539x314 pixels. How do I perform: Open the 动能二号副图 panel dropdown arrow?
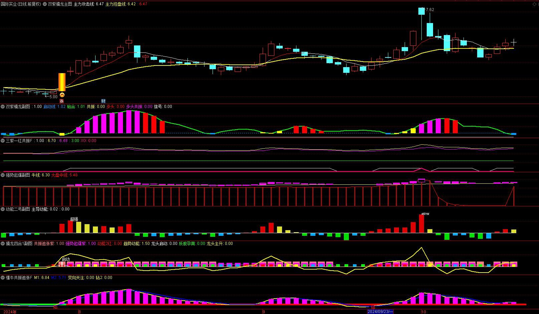(3, 209)
